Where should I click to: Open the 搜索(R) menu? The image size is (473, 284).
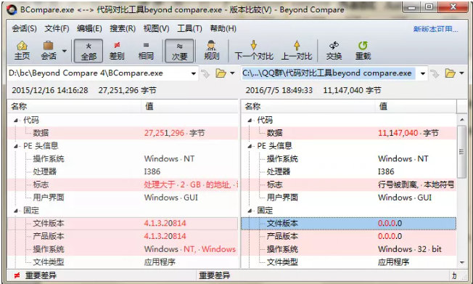[123, 29]
